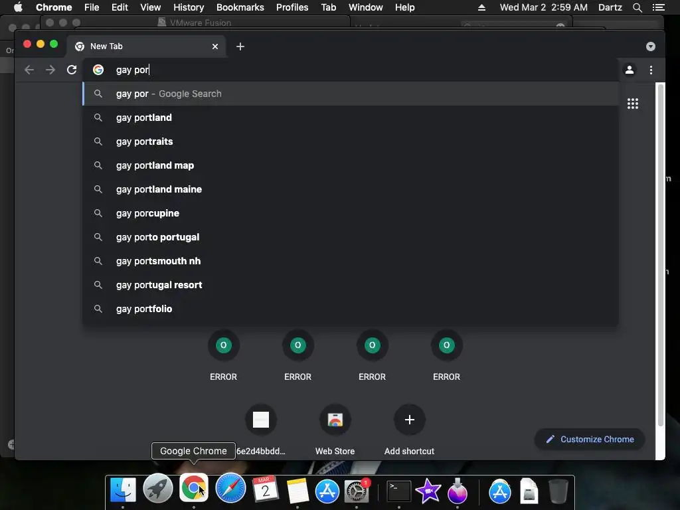
Task: Open Safari from the Dock
Action: pyautogui.click(x=230, y=488)
